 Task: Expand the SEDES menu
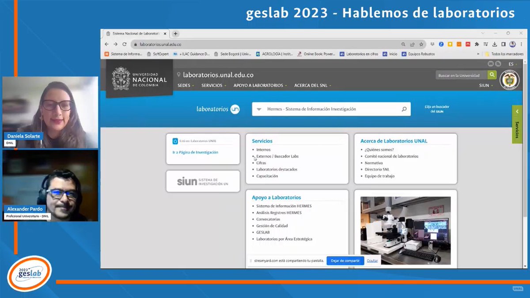[x=185, y=85]
